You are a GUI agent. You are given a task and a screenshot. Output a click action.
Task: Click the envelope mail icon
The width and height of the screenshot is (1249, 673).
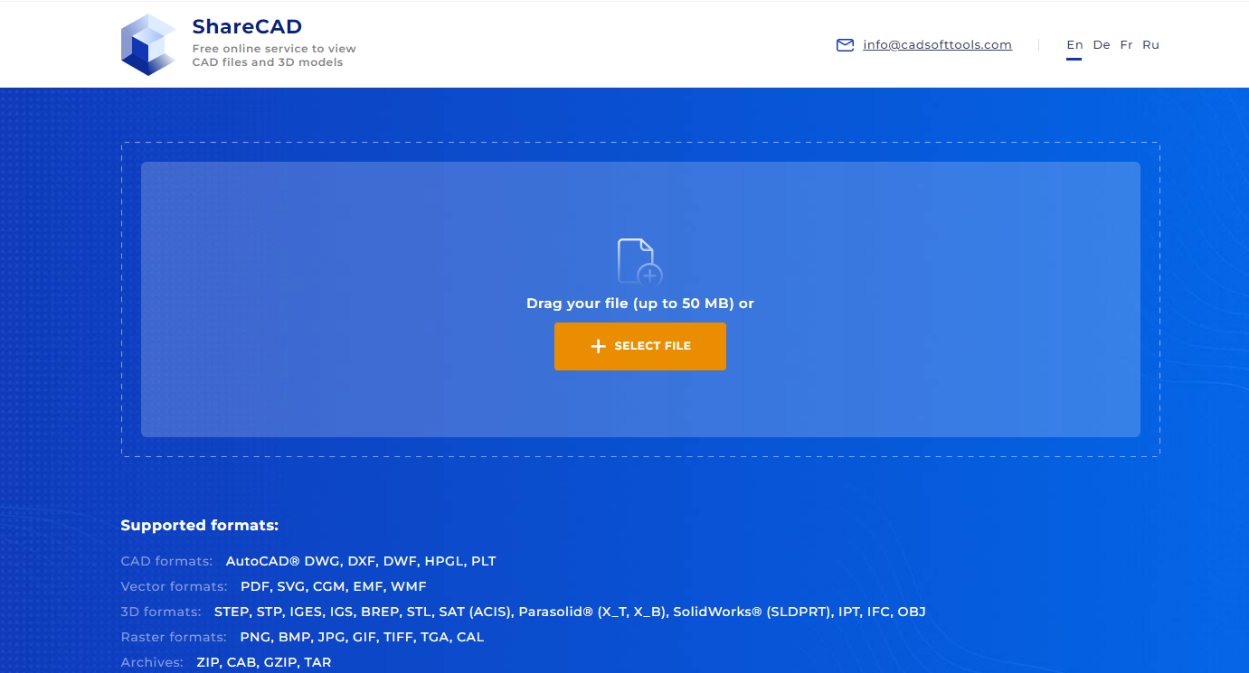(x=845, y=45)
